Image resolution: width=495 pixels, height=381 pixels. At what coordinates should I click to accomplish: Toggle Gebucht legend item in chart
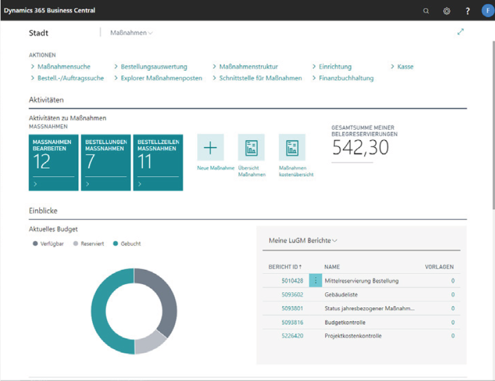pos(127,243)
